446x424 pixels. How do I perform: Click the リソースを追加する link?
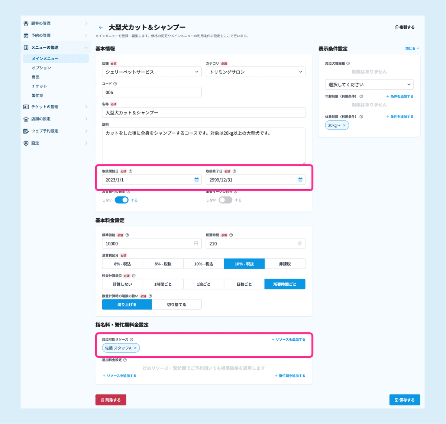[288, 339]
